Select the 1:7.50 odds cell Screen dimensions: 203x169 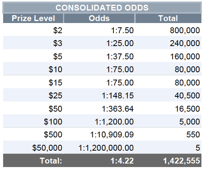[x=99, y=30]
